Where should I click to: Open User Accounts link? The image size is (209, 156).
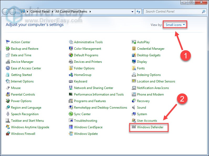[147, 120]
